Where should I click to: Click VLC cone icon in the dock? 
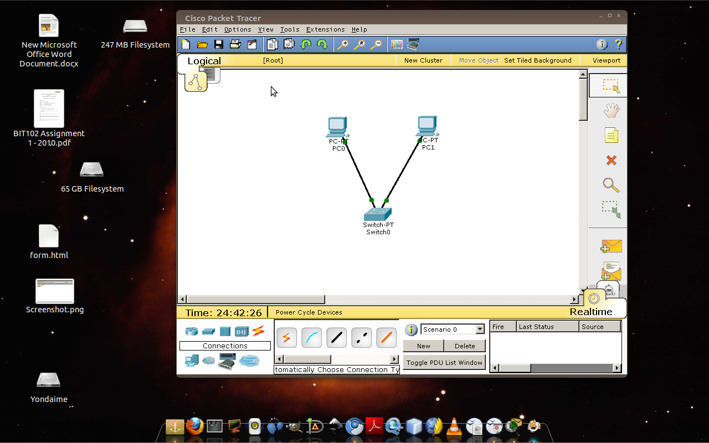[454, 426]
